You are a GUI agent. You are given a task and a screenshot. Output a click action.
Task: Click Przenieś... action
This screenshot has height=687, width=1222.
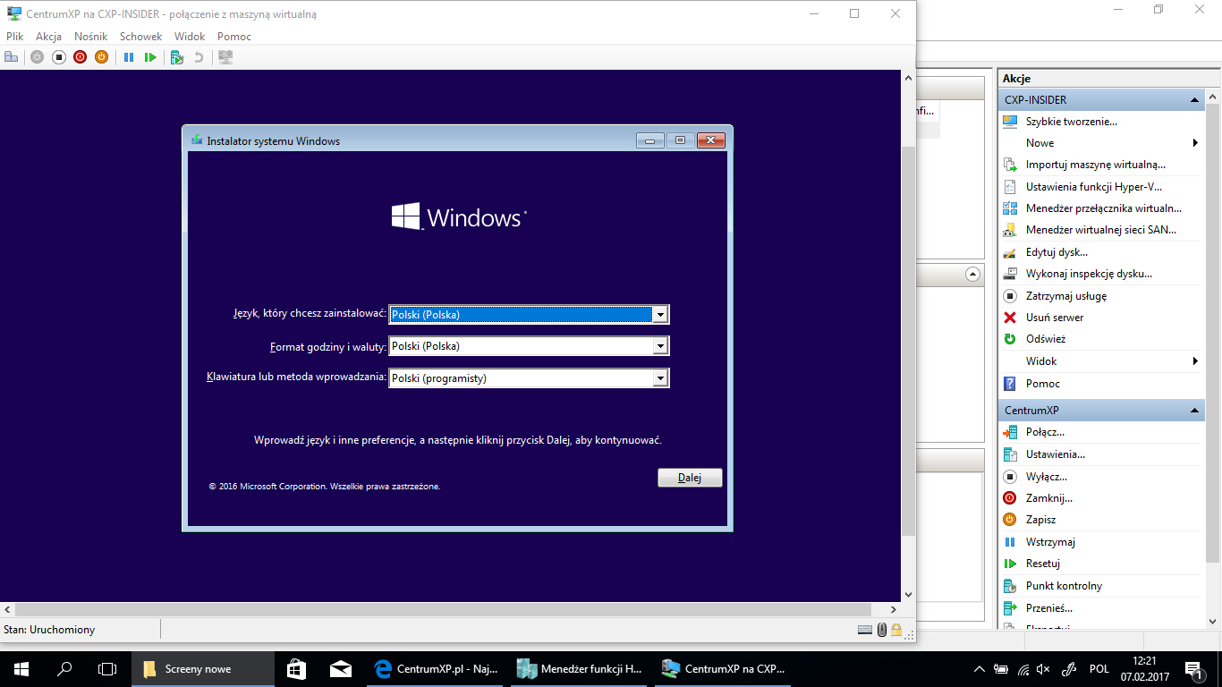tap(1049, 608)
